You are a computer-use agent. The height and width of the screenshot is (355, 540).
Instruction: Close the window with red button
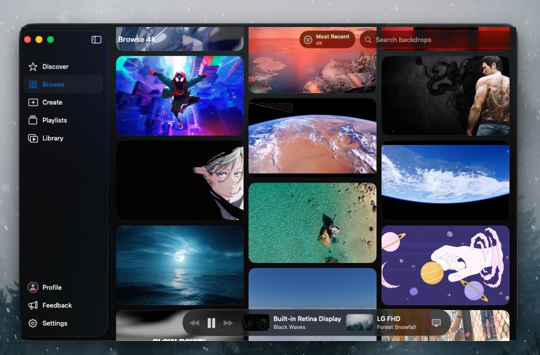[27, 39]
